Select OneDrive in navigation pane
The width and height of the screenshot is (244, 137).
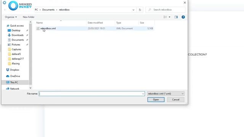(x=15, y=76)
